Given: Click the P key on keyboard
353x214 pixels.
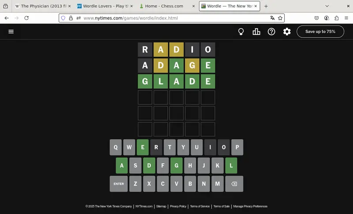Looking at the screenshot, I should point(237,147).
